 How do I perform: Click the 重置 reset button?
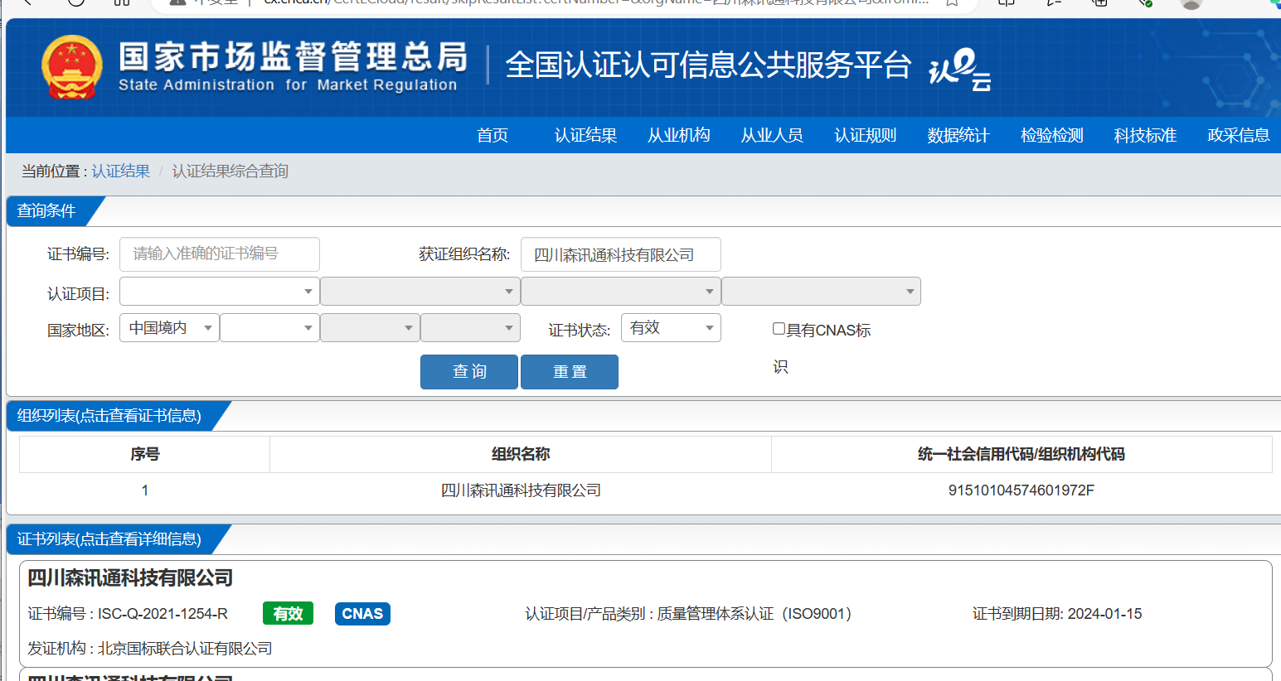tap(570, 372)
